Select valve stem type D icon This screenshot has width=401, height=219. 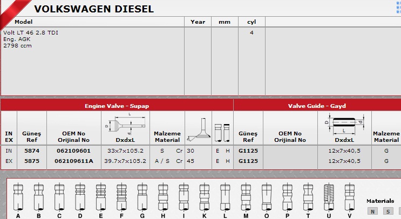pos(80,197)
